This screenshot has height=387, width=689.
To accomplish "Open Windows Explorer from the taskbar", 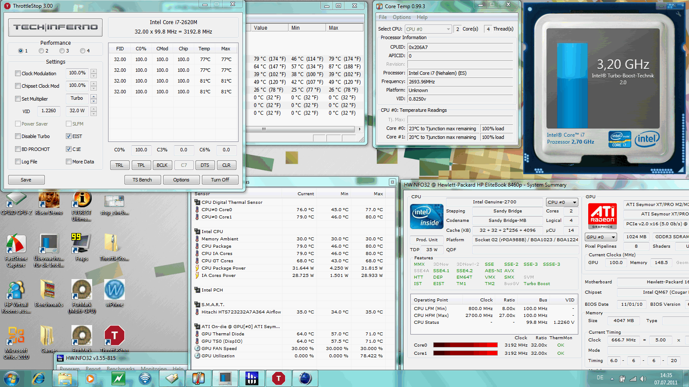I will [x=65, y=378].
